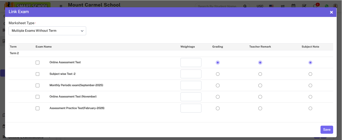Image resolution: width=342 pixels, height=140 pixels.
Task: Click the chat notification bubble icon
Action: coord(315,6)
